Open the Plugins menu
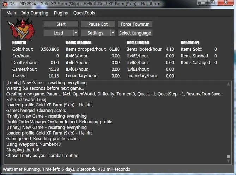The image size is (236, 175). [x=61, y=13]
